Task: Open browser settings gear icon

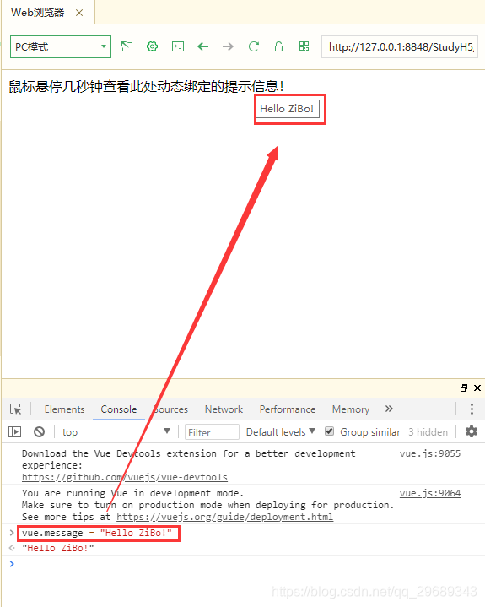Action: tap(152, 46)
